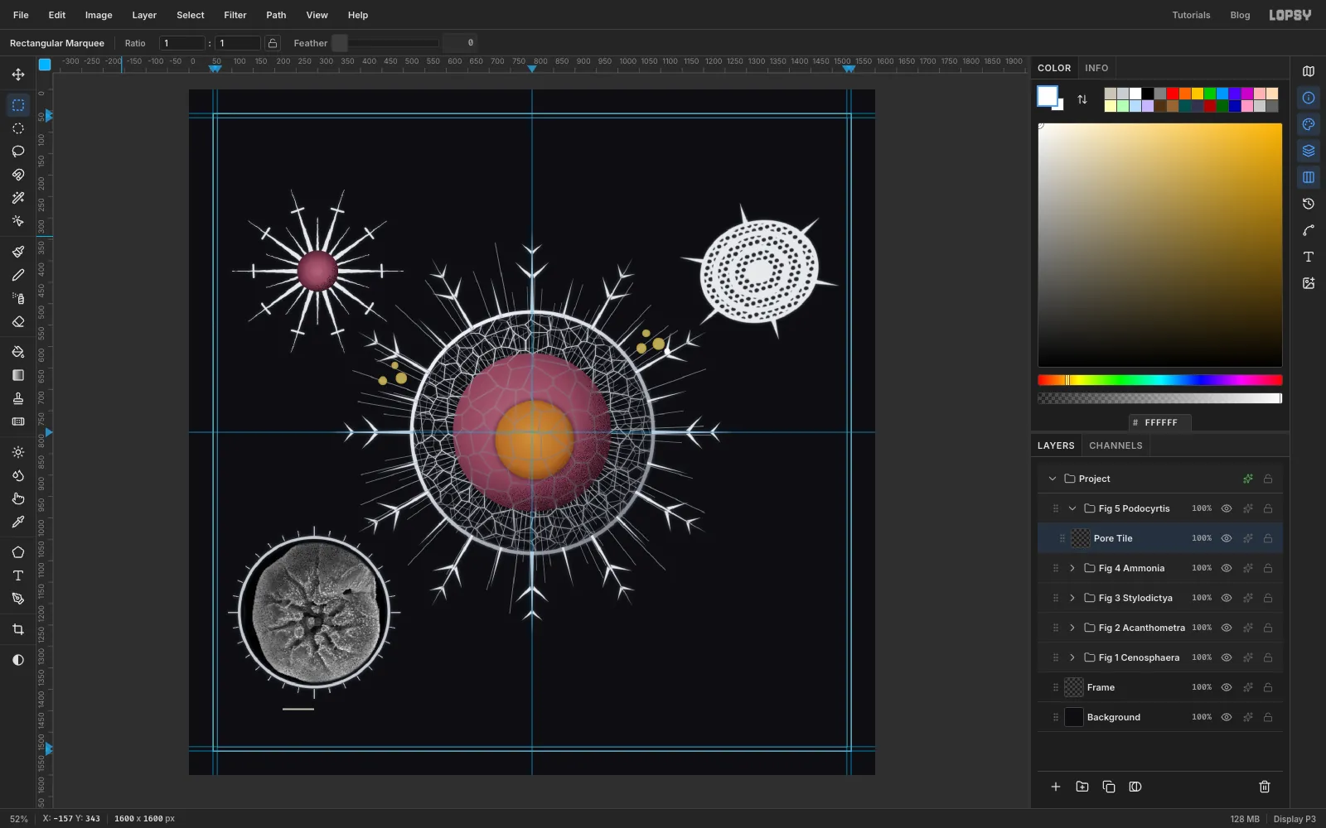
Task: Pick the red swatch in color palette
Action: [1173, 94]
